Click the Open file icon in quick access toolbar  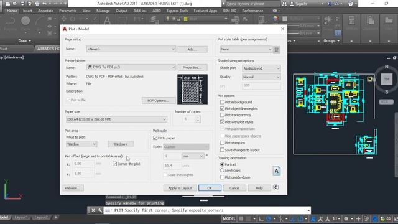pos(15,4)
